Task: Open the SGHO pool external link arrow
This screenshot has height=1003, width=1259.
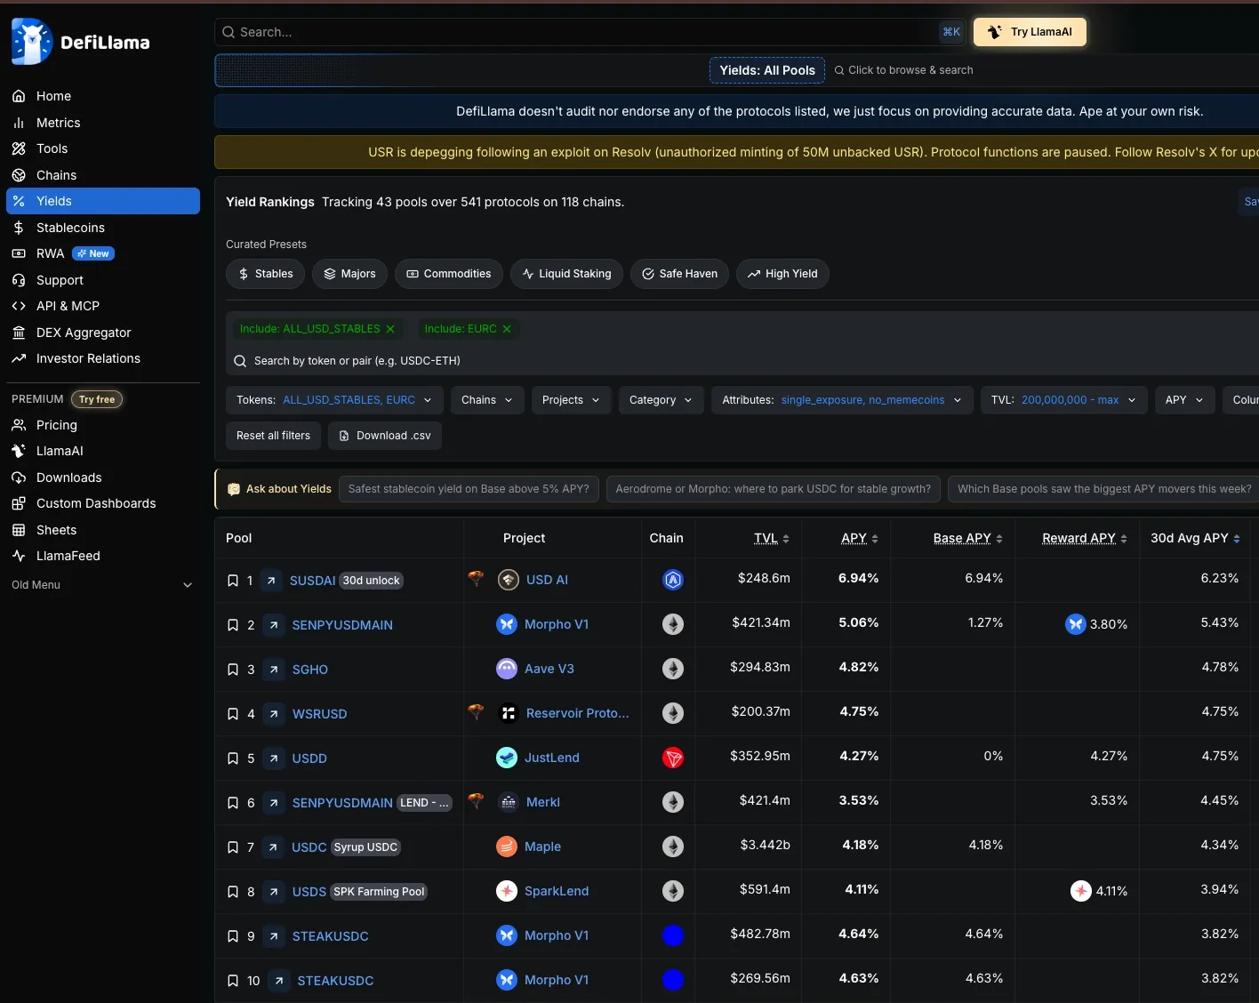Action: tap(274, 670)
